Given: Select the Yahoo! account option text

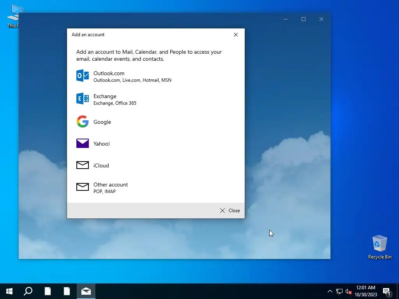Looking at the screenshot, I should 102,144.
